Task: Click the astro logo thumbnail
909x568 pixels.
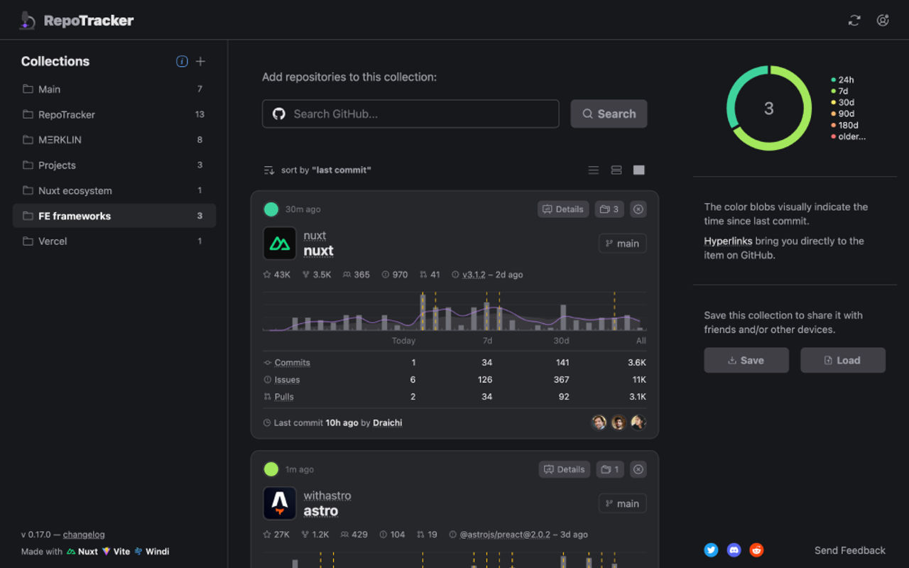Action: click(x=280, y=503)
